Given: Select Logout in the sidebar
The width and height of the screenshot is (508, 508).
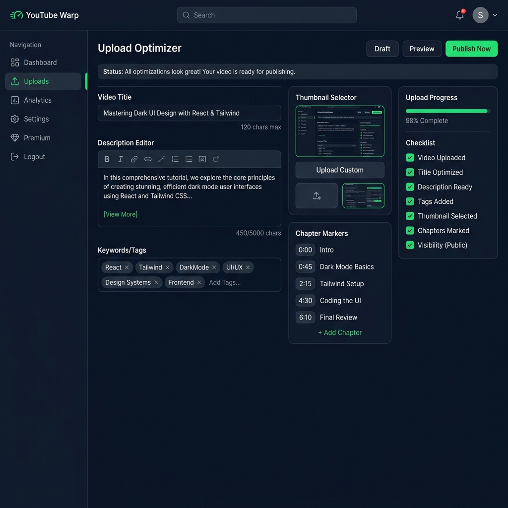Looking at the screenshot, I should 43,156.
